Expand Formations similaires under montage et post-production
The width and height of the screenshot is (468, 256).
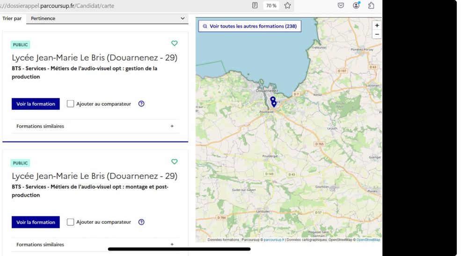coord(95,244)
